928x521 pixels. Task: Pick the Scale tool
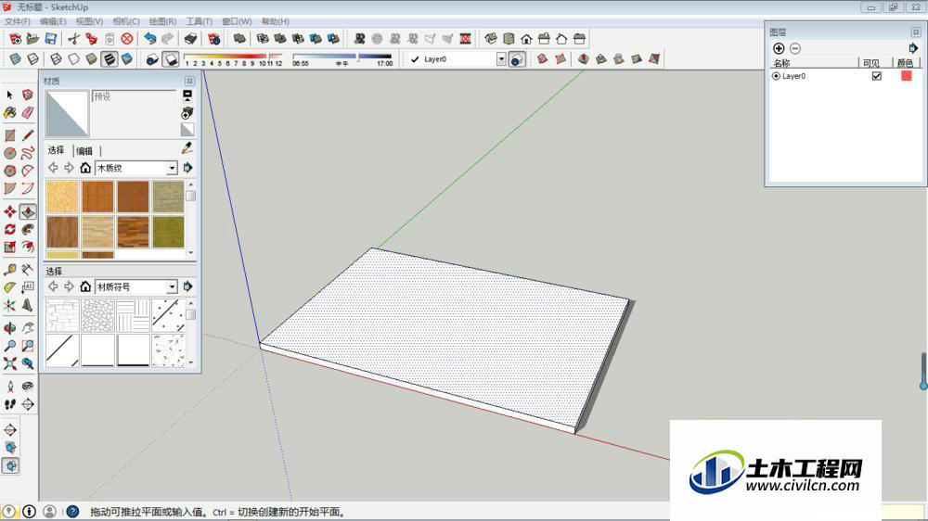pos(9,247)
